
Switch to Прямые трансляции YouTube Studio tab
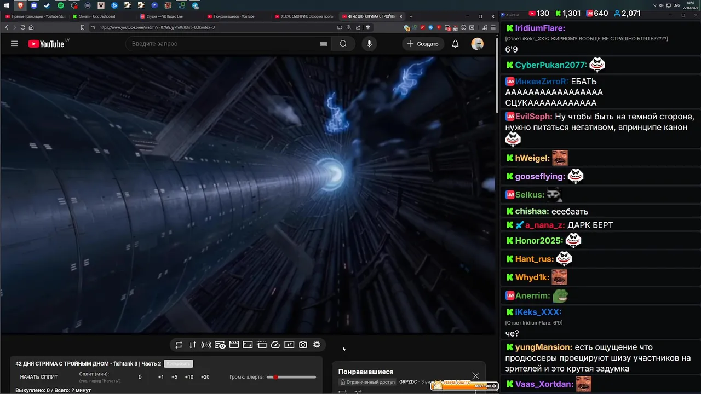[35, 16]
